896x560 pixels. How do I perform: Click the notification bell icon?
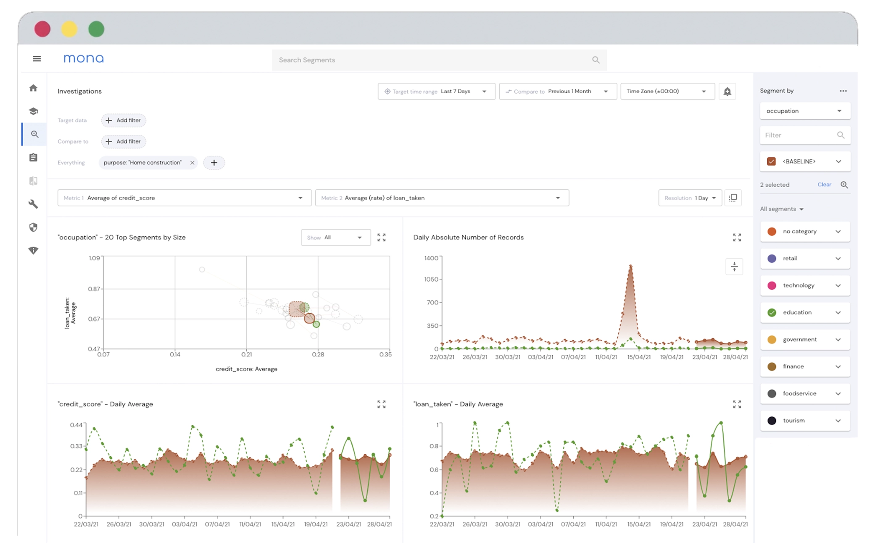pos(727,91)
